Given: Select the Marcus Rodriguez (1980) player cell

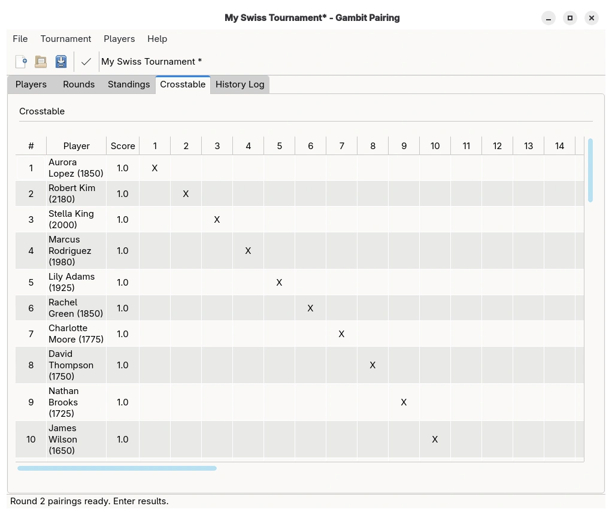Looking at the screenshot, I should [76, 251].
